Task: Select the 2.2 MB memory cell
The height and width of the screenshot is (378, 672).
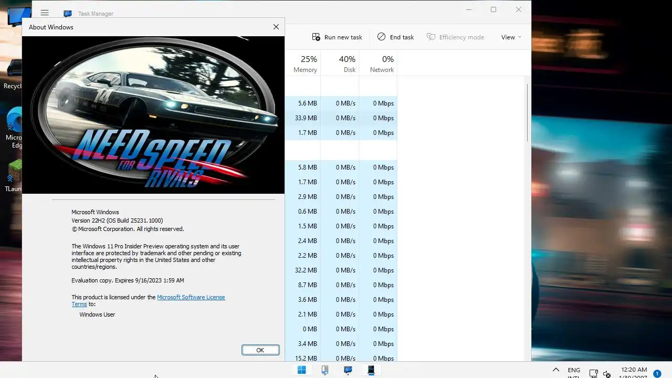Action: [303, 256]
